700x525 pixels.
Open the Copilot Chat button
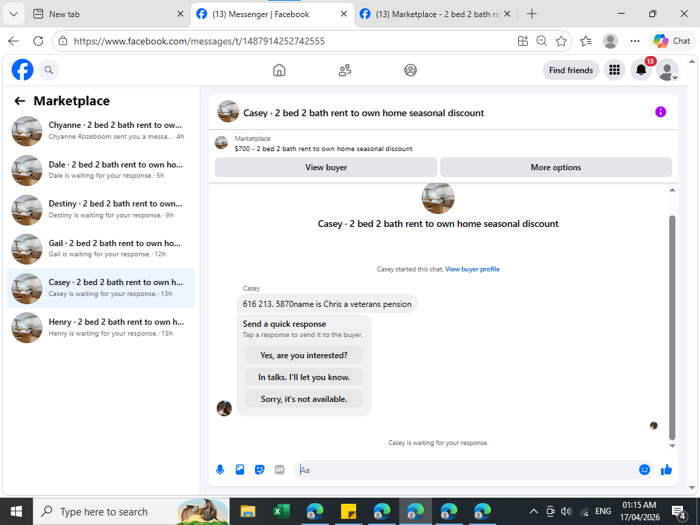tap(672, 41)
